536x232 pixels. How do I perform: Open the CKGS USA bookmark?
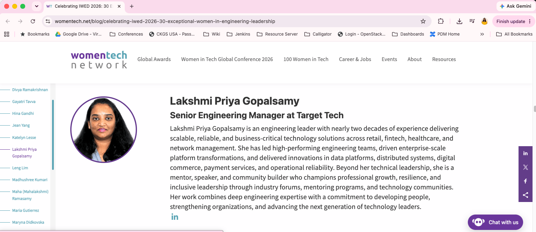pos(172,34)
